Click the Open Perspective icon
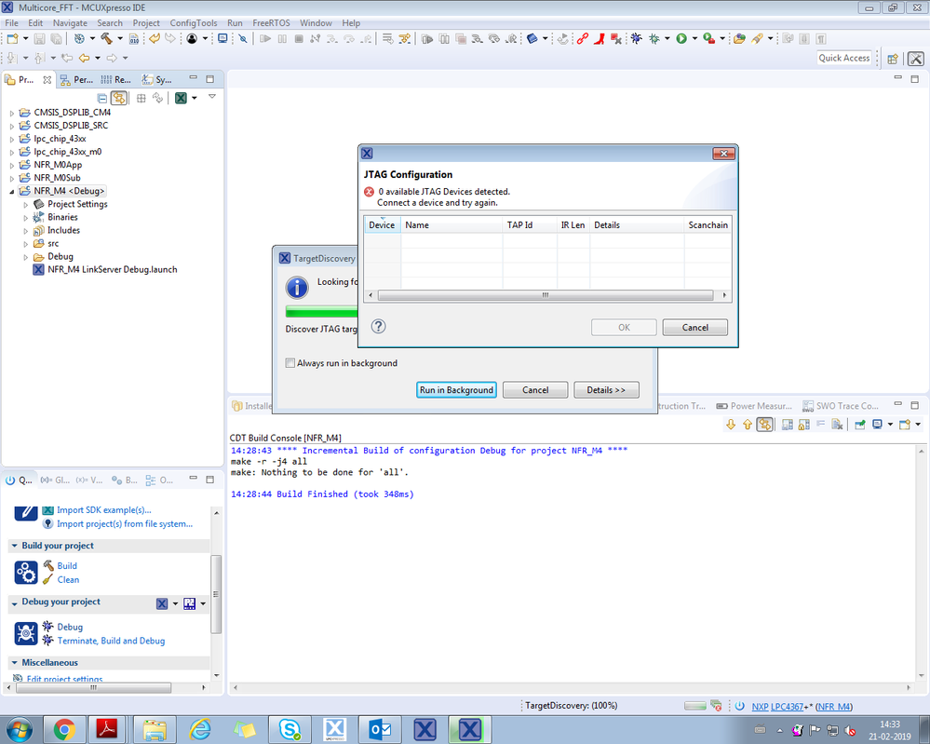The height and width of the screenshot is (744, 930). point(893,58)
